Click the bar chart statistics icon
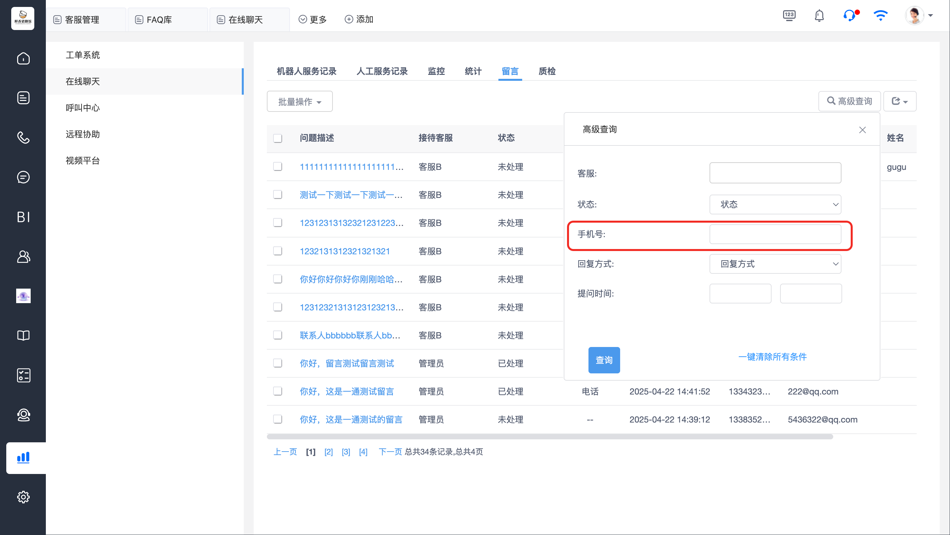Image resolution: width=950 pixels, height=535 pixels. (x=23, y=457)
